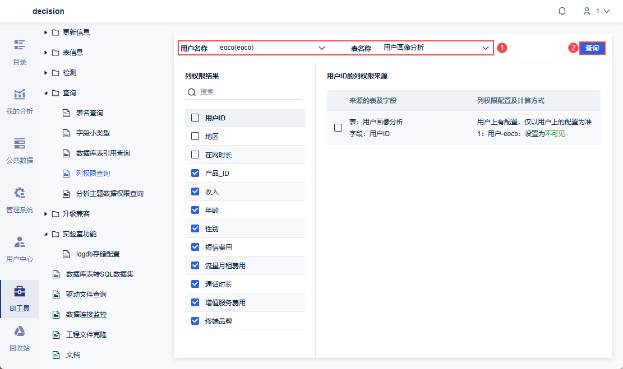Click the search magnifier icon in 列权限结果

click(192, 92)
